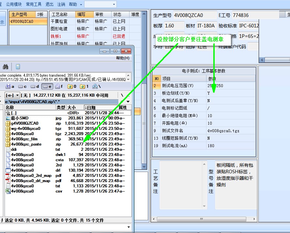The image size is (290, 233).
Task: Open the 常用工具 menu
Action: coord(34,4)
